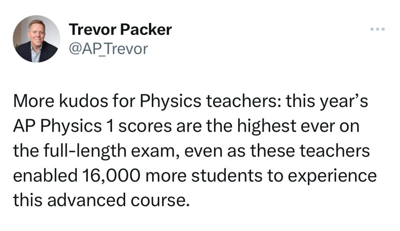This screenshot has width=400, height=231.
Task: Click the word 'students' in the tweet
Action: click(x=227, y=176)
